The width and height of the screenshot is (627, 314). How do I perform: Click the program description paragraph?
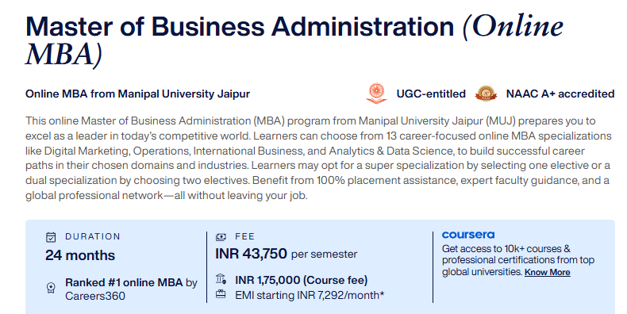(x=318, y=159)
